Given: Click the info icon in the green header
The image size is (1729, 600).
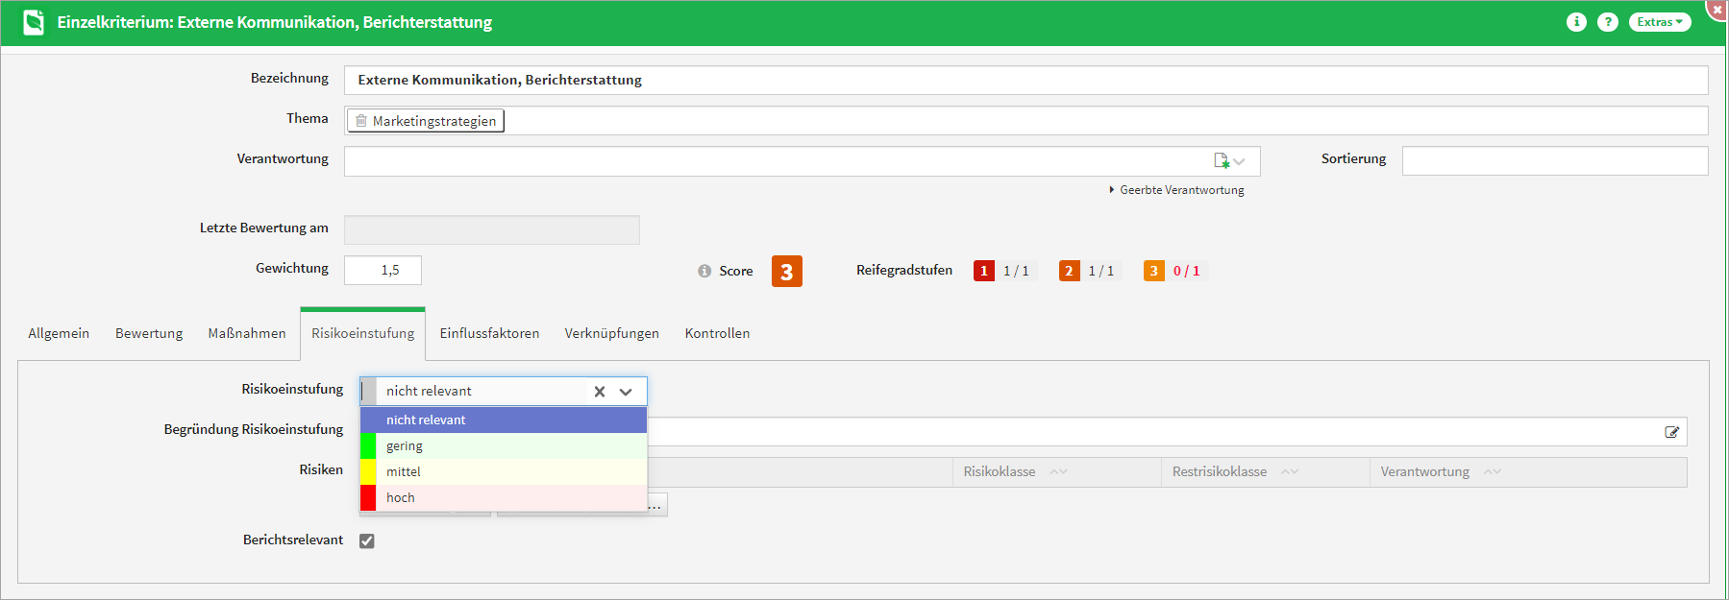Looking at the screenshot, I should (x=1576, y=22).
